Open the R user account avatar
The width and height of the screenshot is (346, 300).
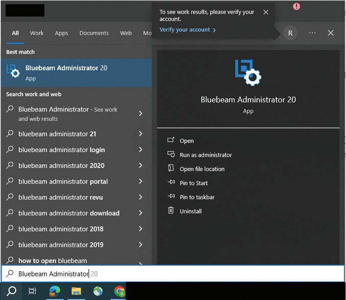click(290, 33)
